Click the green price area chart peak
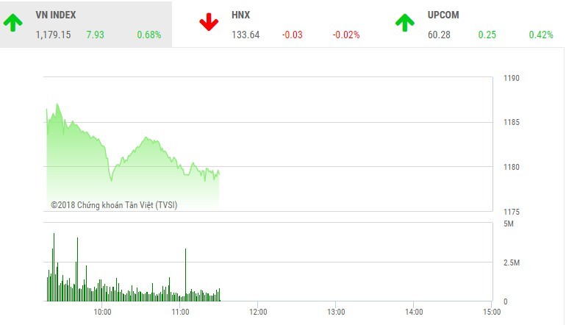The image size is (566, 325). pos(57,106)
